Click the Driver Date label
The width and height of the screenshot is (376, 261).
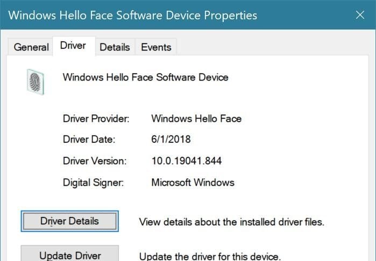pyautogui.click(x=89, y=139)
